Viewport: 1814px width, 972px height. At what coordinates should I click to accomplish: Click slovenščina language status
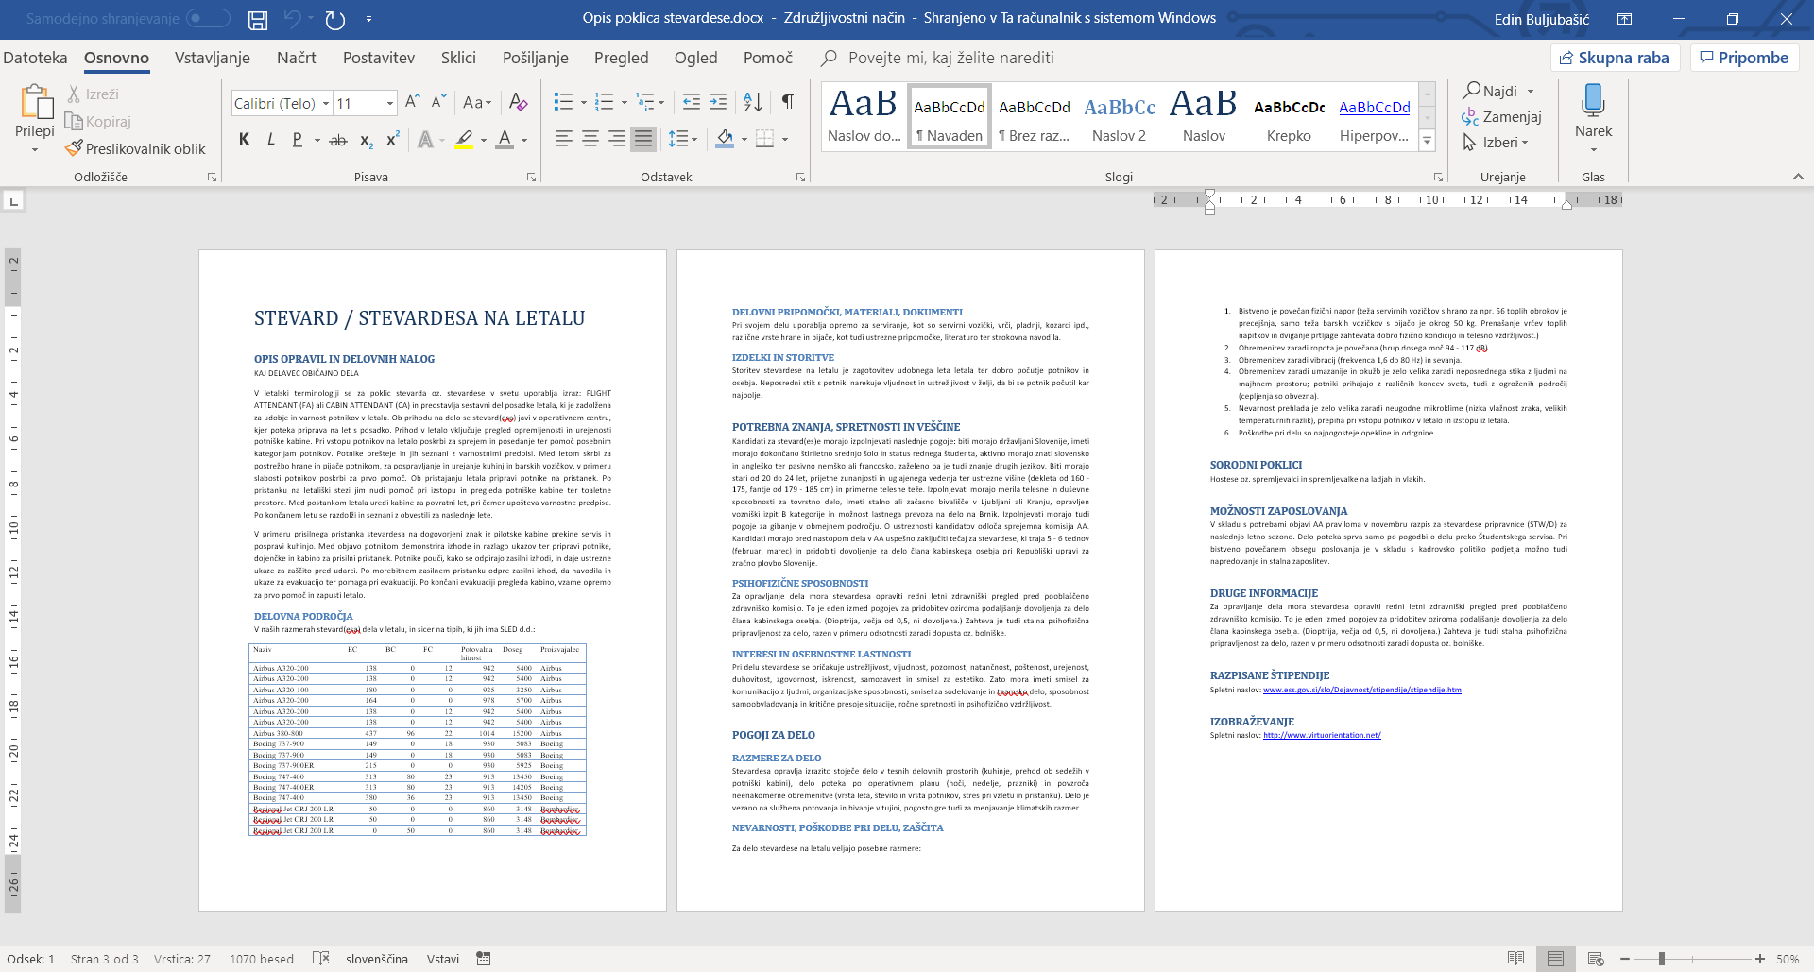click(x=377, y=959)
